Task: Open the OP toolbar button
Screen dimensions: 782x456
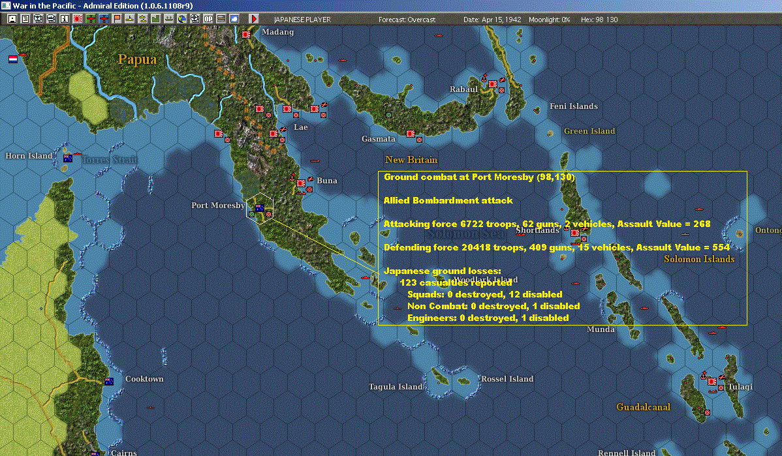Action: 208,19
